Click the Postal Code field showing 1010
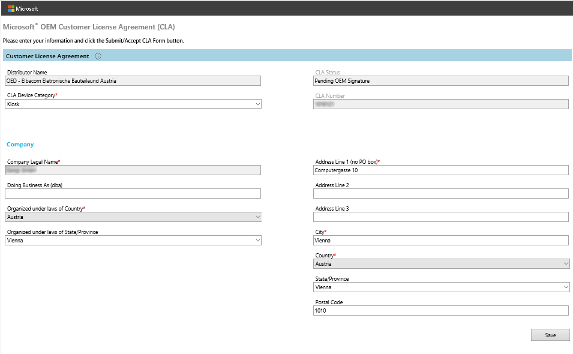Viewport: 573px width, 354px height. pyautogui.click(x=440, y=310)
